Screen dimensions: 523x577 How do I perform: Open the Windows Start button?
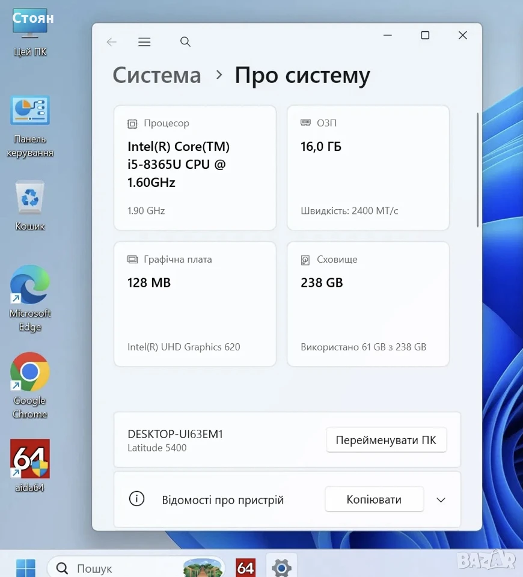click(26, 567)
